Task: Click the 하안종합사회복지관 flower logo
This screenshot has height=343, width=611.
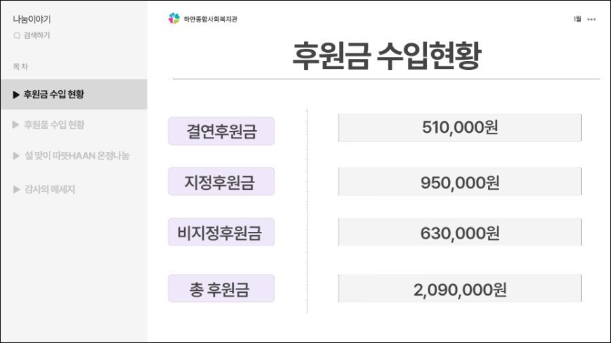Action: (174, 18)
